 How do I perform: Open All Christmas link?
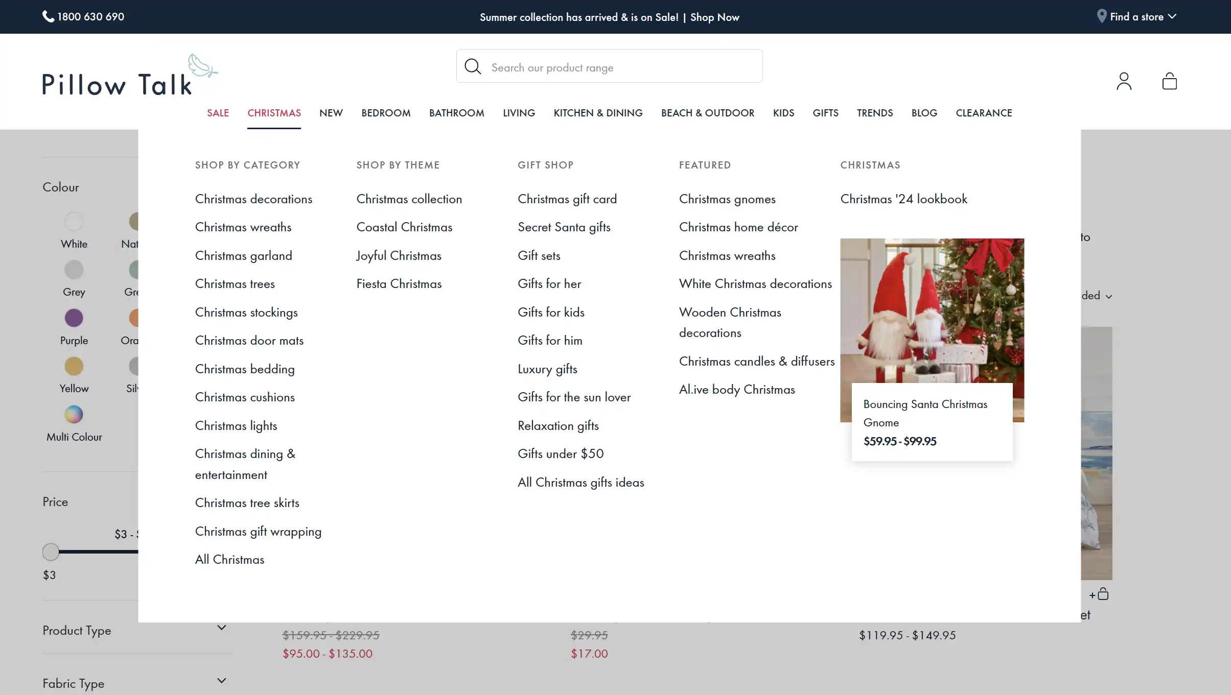(x=229, y=560)
